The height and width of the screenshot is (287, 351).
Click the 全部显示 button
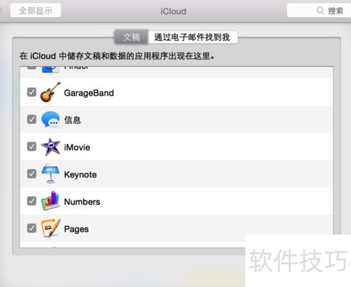pos(35,11)
